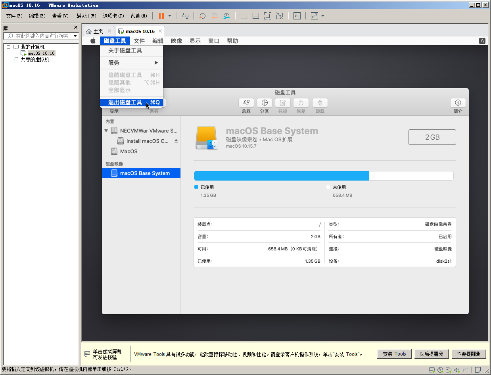
Task: Collapse 我的计算机 tree node
Action: click(8, 47)
